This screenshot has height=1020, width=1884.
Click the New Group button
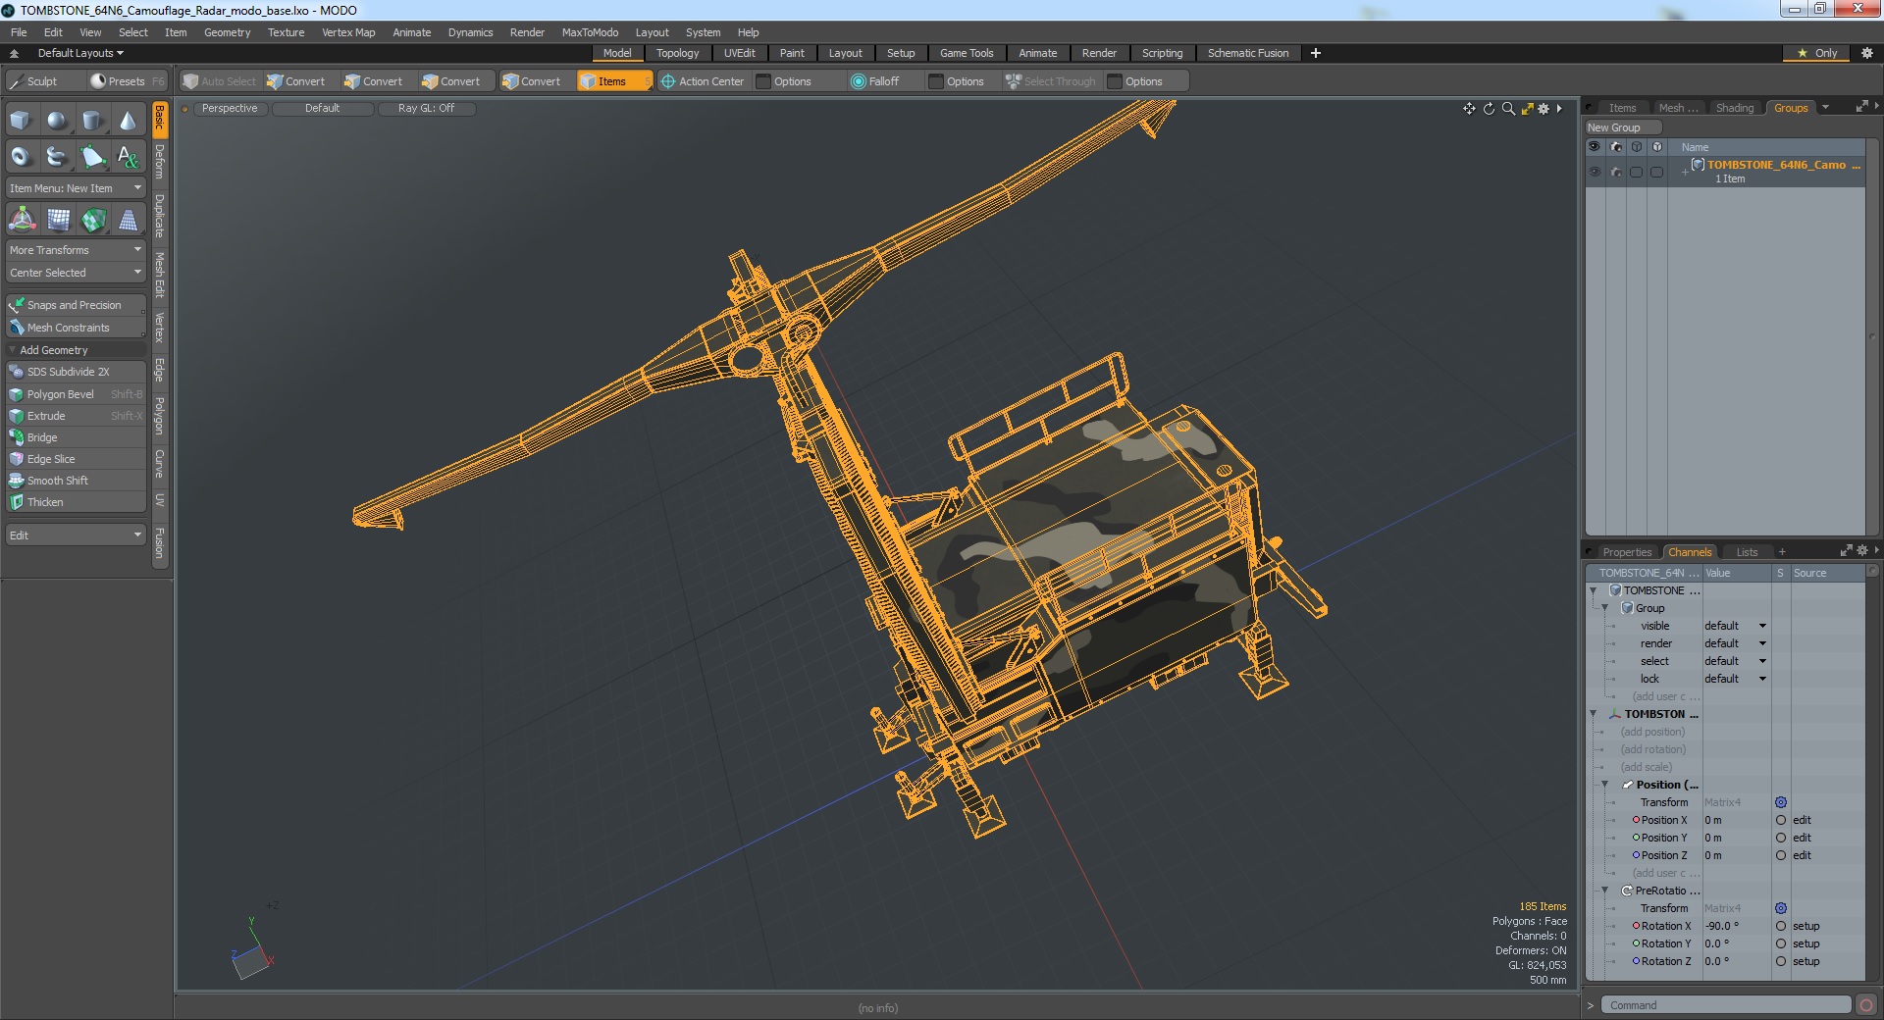[1622, 127]
